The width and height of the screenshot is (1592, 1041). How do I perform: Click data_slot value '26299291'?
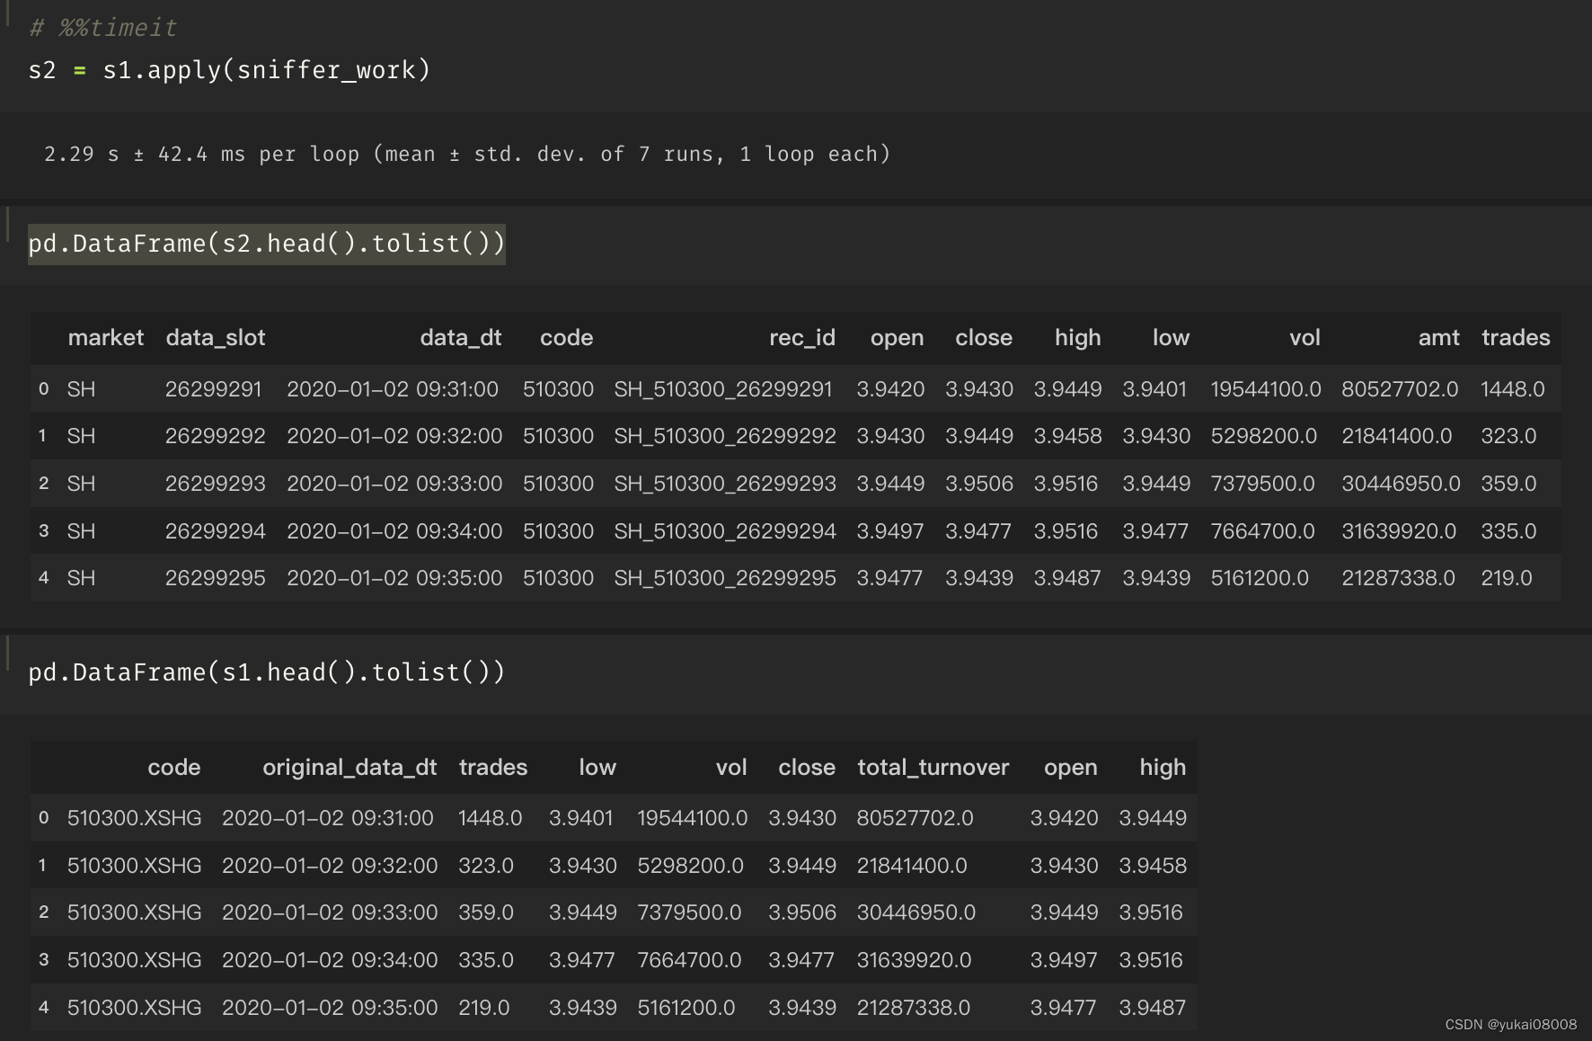pos(214,389)
